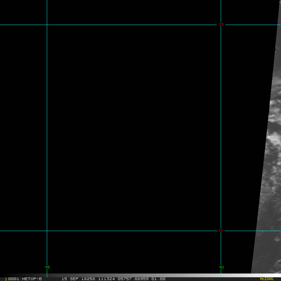Click the 111324 time stamp
Image resolution: width=281 pixels, height=281 pixels.
coord(107,279)
